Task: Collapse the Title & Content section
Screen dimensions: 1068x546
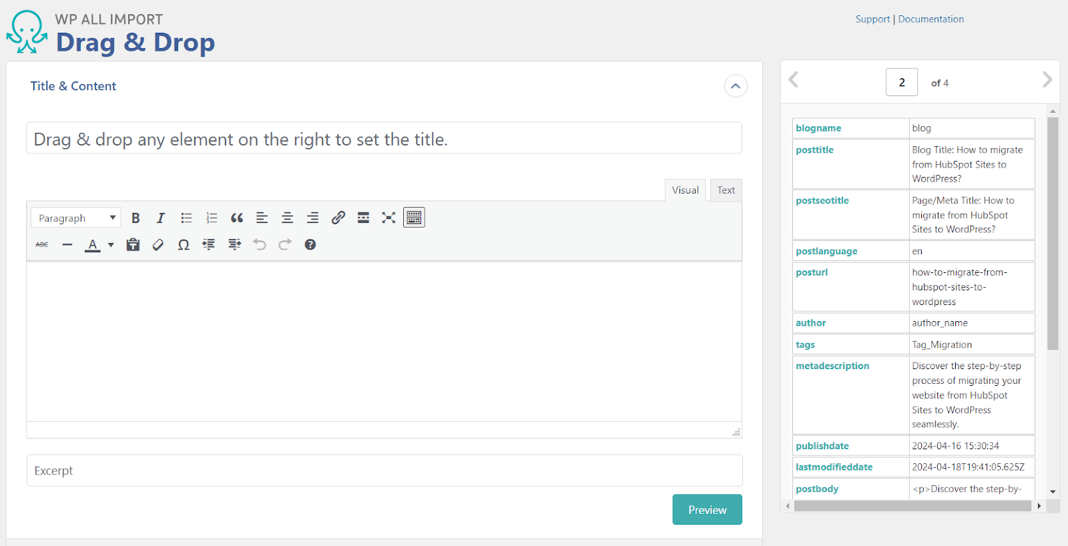Action: [736, 86]
